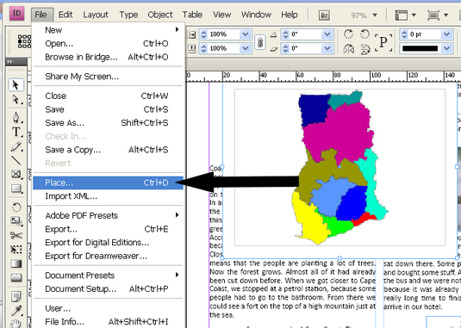Click the reference point locator grid
This screenshot has height=328, width=461.
pyautogui.click(x=24, y=41)
